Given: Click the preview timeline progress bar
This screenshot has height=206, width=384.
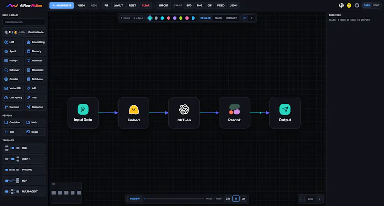Looking at the screenshot, I should coord(174,199).
